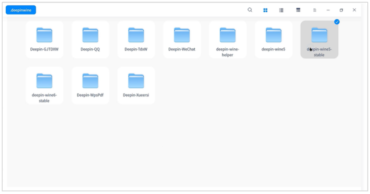
Task: Click the search magnifier icon
Action: point(250,10)
